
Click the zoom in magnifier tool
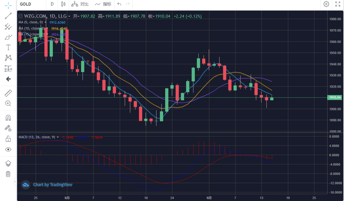click(x=8, y=103)
